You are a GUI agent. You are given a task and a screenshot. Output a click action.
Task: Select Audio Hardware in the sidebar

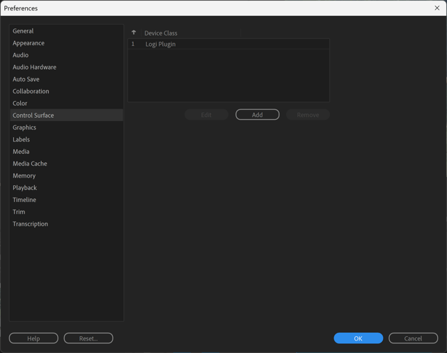click(x=34, y=68)
